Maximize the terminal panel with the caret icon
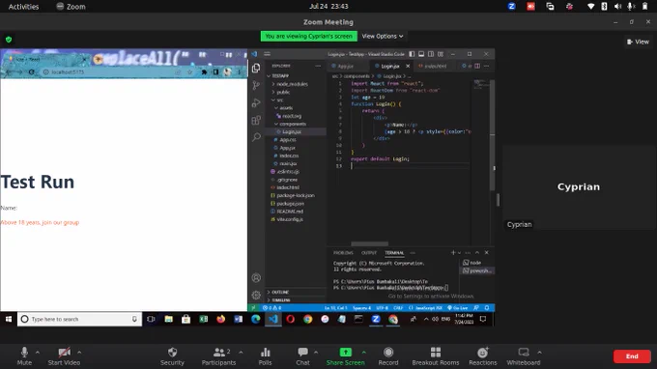 477,252
